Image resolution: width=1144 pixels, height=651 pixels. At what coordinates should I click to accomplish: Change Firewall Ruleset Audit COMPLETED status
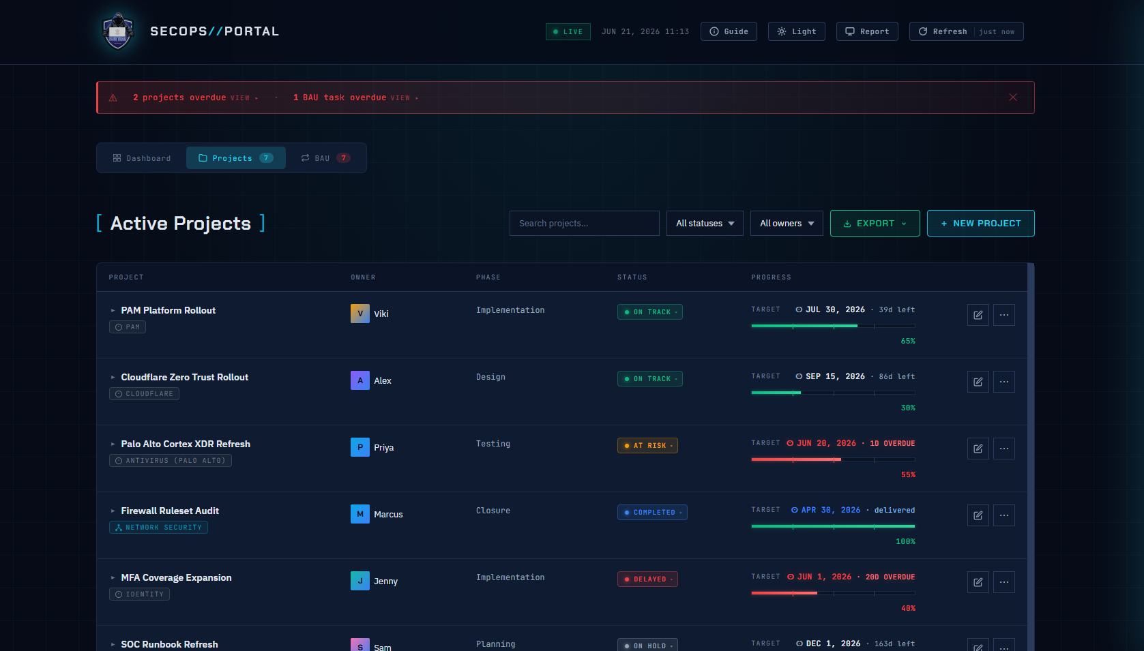point(652,513)
